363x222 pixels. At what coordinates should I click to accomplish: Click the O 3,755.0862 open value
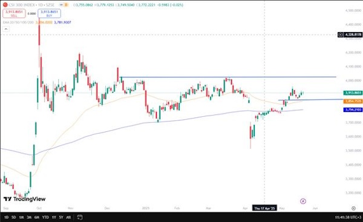pos(83,5)
